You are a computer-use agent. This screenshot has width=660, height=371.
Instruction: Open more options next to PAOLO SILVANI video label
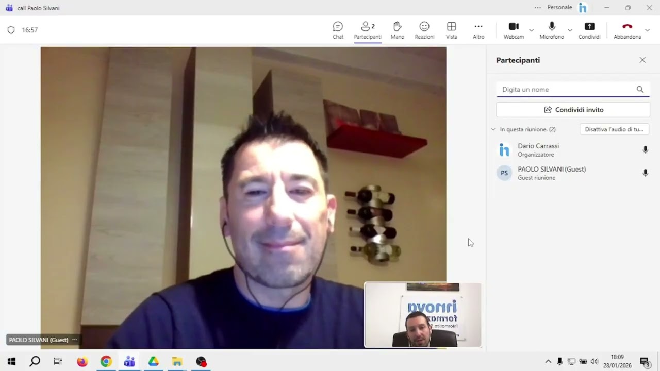pyautogui.click(x=75, y=340)
